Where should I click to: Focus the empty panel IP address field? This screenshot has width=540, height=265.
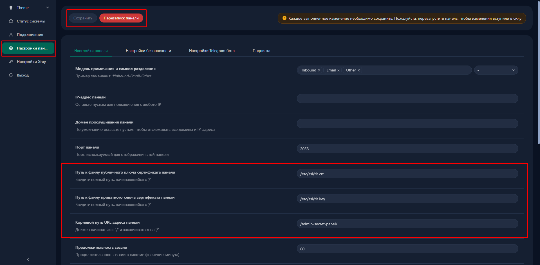click(x=407, y=98)
